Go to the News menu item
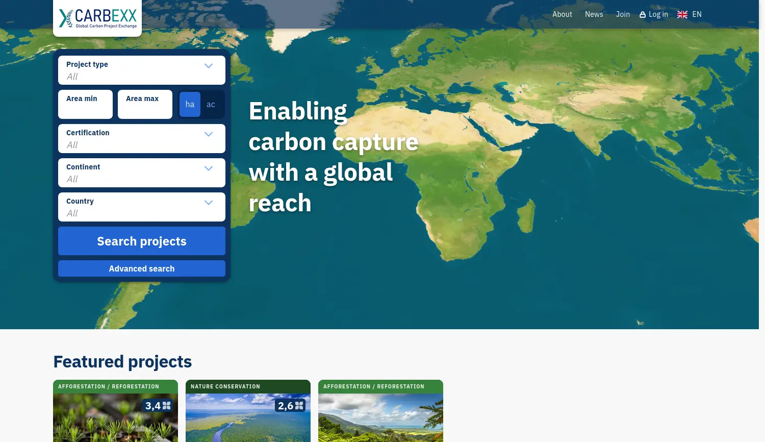The width and height of the screenshot is (765, 442). coord(594,14)
